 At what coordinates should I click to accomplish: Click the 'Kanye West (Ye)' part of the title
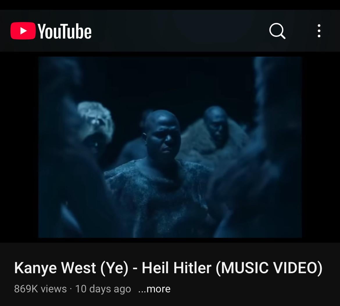[71, 268]
